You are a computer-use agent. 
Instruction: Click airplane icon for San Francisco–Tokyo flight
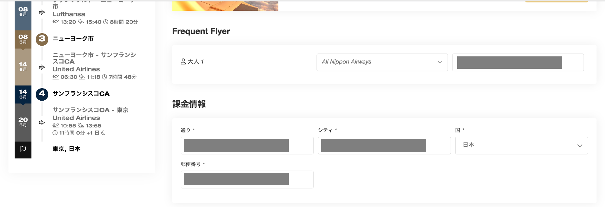[x=42, y=123]
